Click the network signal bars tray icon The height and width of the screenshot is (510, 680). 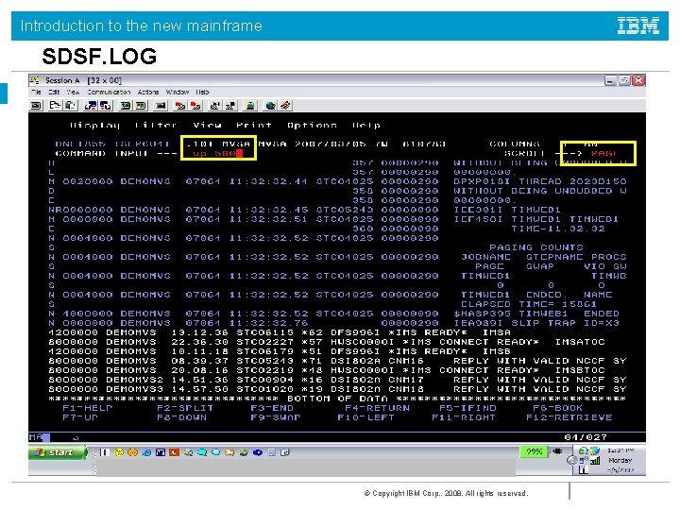click(595, 460)
